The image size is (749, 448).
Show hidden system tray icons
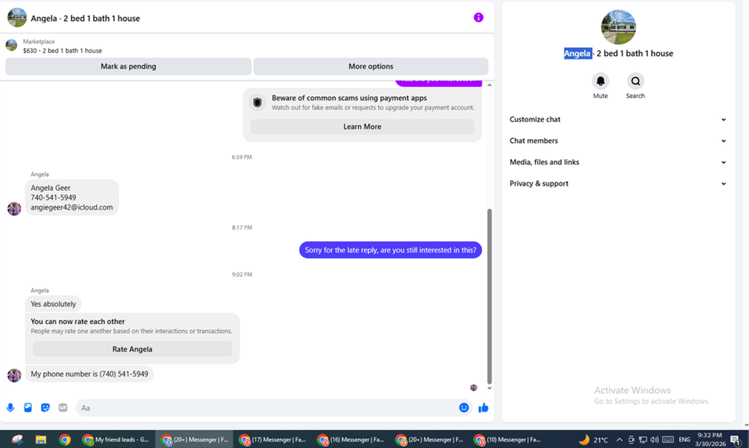[619, 440]
